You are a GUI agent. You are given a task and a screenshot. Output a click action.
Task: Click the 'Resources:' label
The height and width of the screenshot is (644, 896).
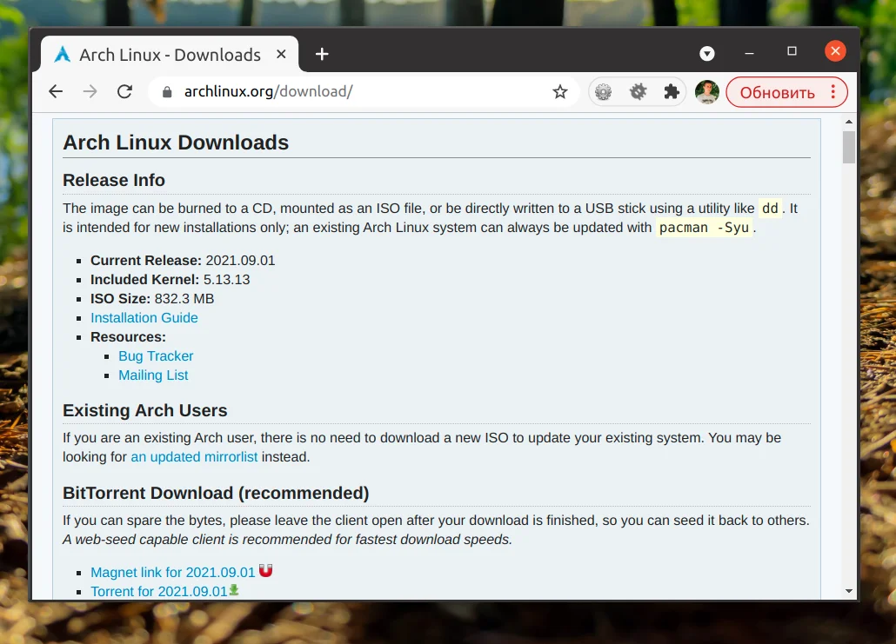click(x=128, y=337)
